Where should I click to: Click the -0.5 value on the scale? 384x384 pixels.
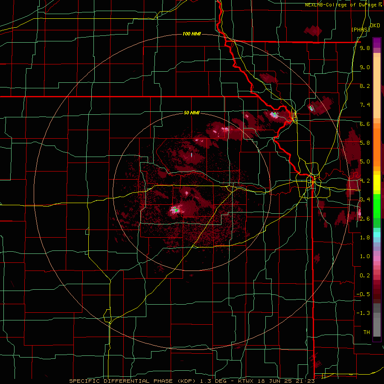(x=363, y=294)
